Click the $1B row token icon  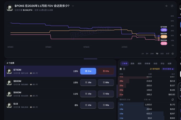(9, 105)
